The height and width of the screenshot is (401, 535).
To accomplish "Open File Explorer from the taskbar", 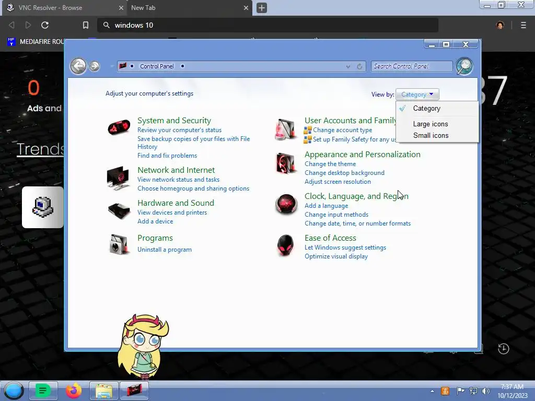I will 104,391.
